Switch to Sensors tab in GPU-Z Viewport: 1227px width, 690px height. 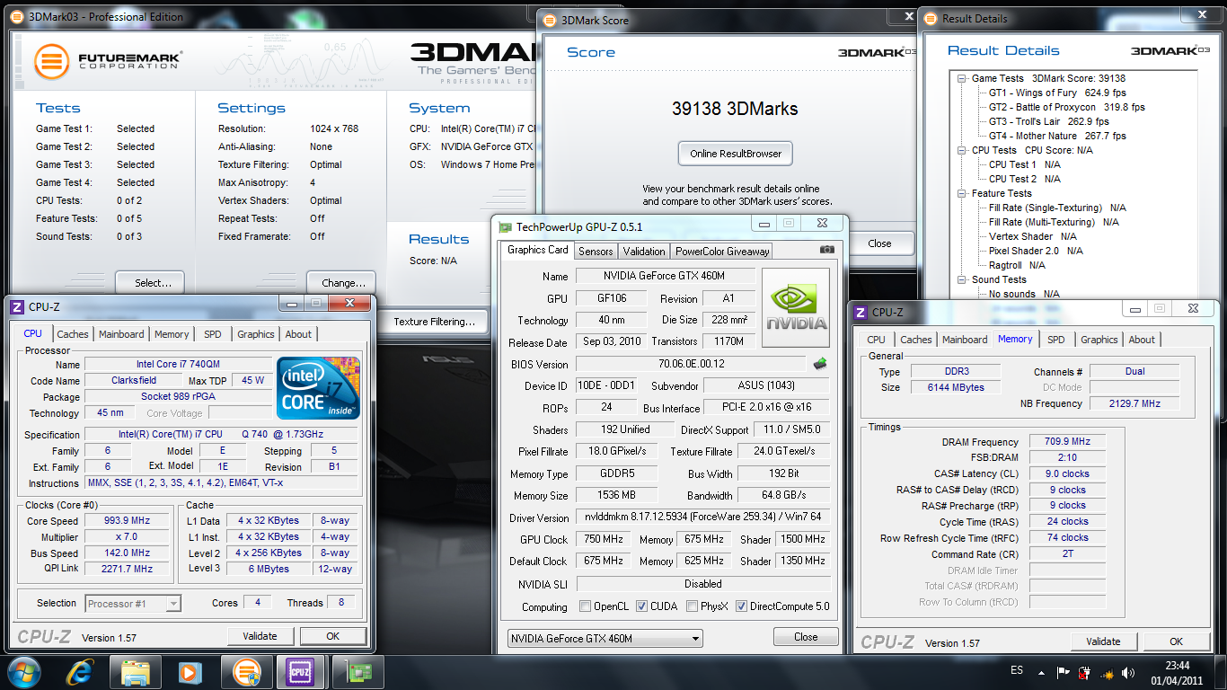pyautogui.click(x=596, y=252)
